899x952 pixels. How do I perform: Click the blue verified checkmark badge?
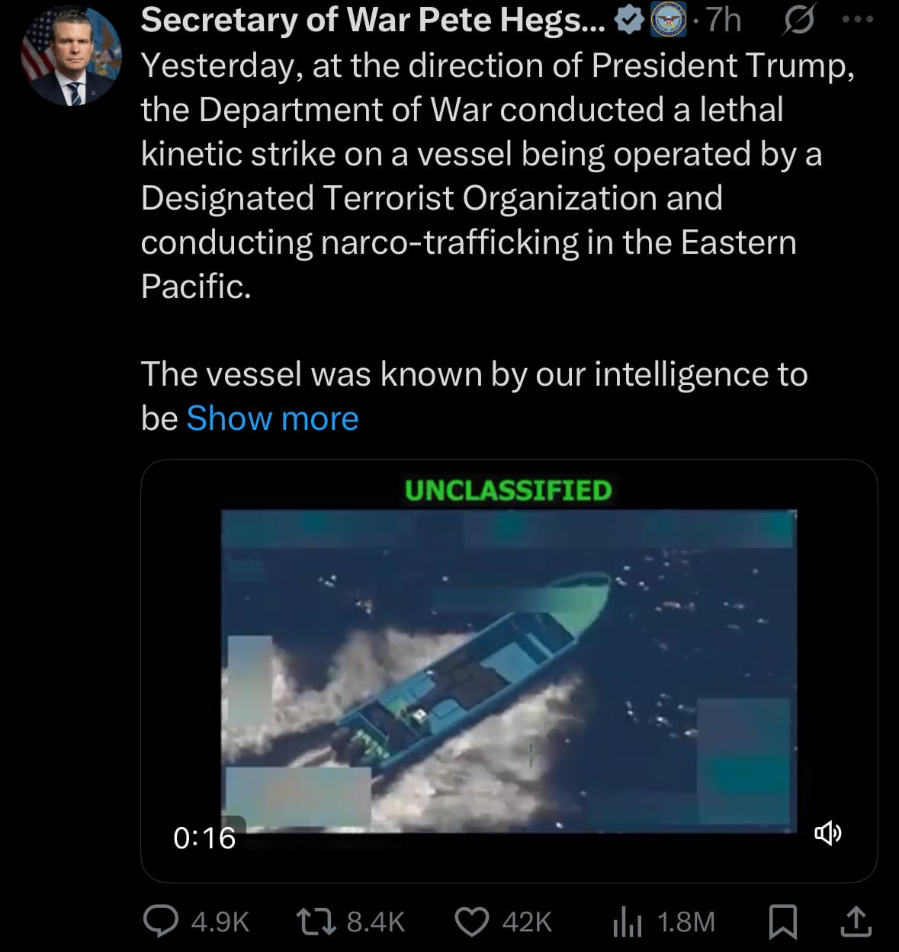point(629,21)
